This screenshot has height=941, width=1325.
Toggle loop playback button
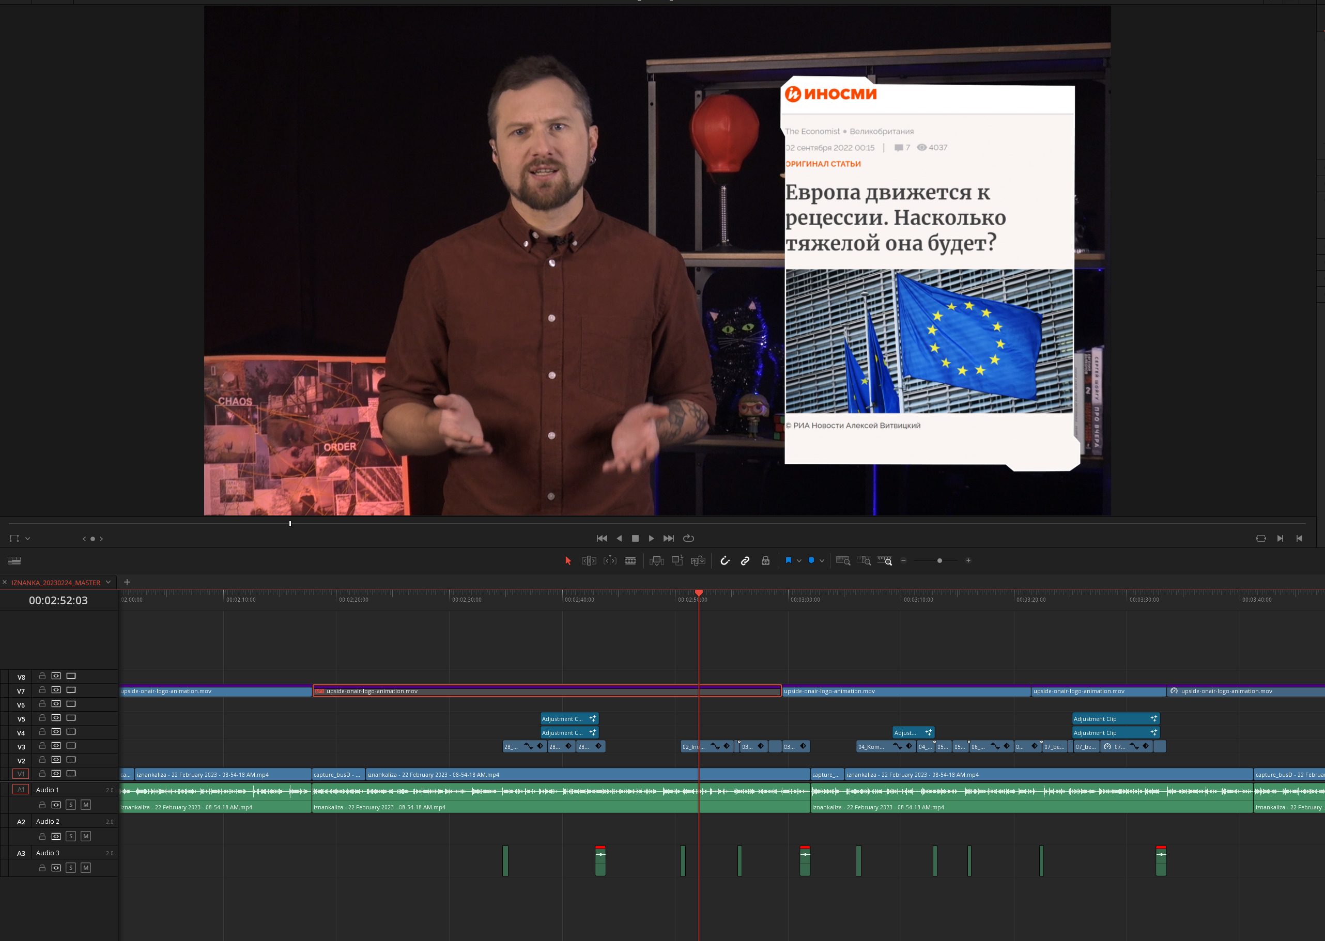point(688,538)
